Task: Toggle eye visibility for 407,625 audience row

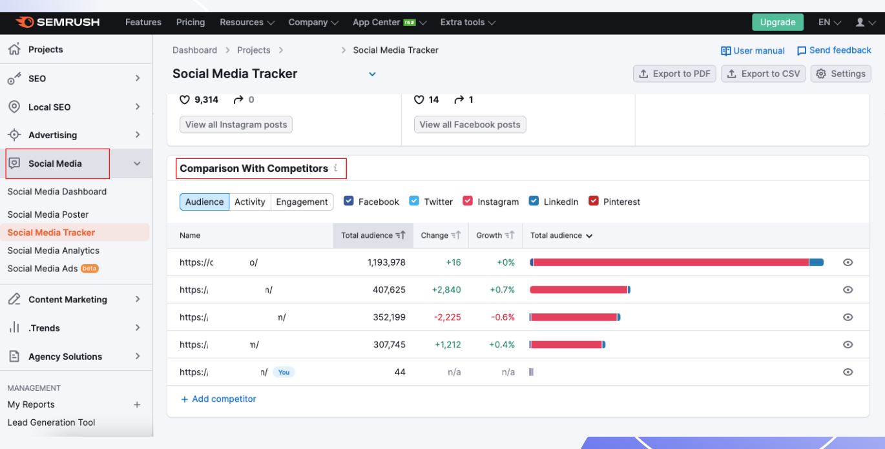Action: tap(848, 290)
